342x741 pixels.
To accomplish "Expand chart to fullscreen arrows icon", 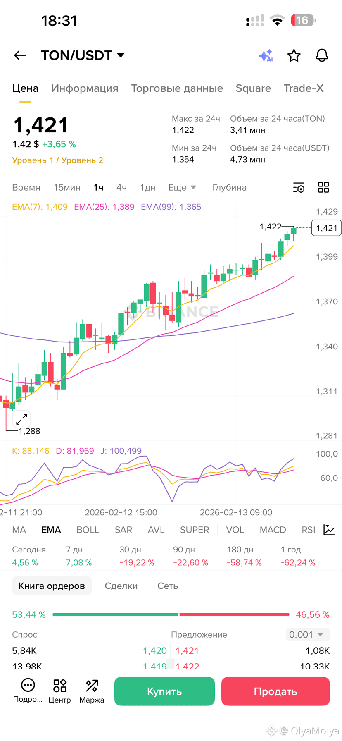I will point(21,419).
